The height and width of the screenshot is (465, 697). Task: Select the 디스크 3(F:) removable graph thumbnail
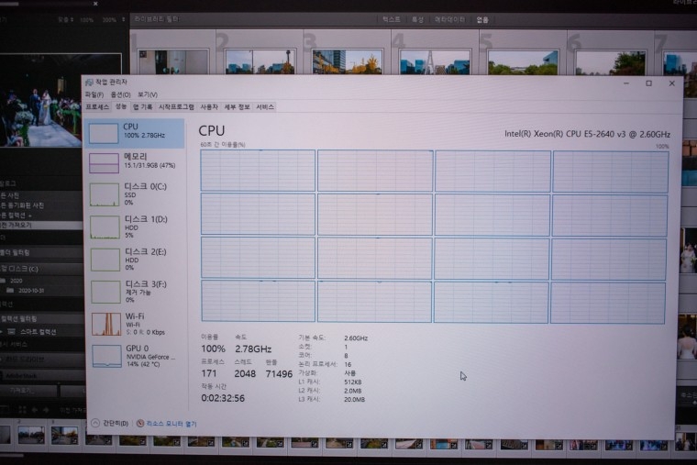coord(105,292)
